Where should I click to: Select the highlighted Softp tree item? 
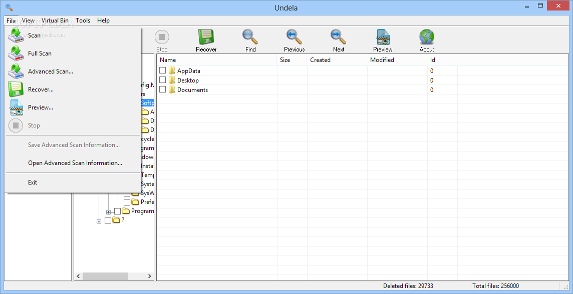[147, 103]
